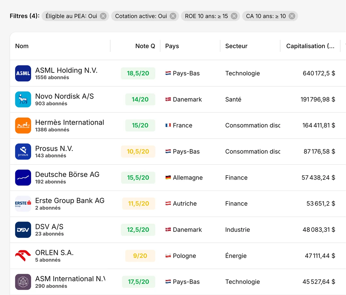The height and width of the screenshot is (295, 346).
Task: Click the Poland flag in ORLEN row
Action: coord(168,256)
